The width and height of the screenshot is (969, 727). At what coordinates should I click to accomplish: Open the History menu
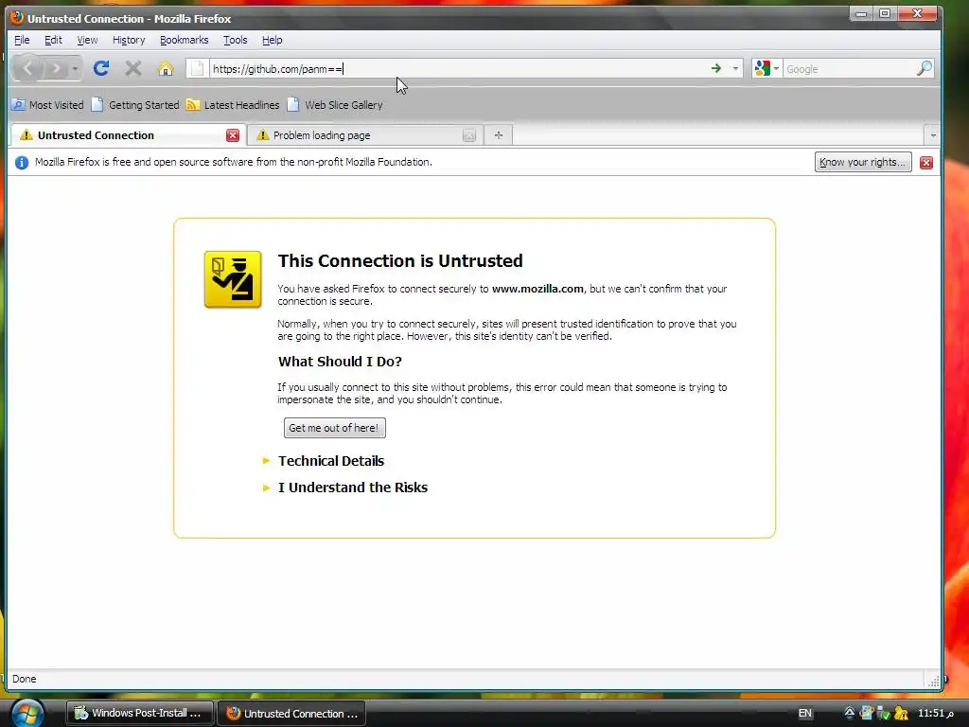(129, 40)
